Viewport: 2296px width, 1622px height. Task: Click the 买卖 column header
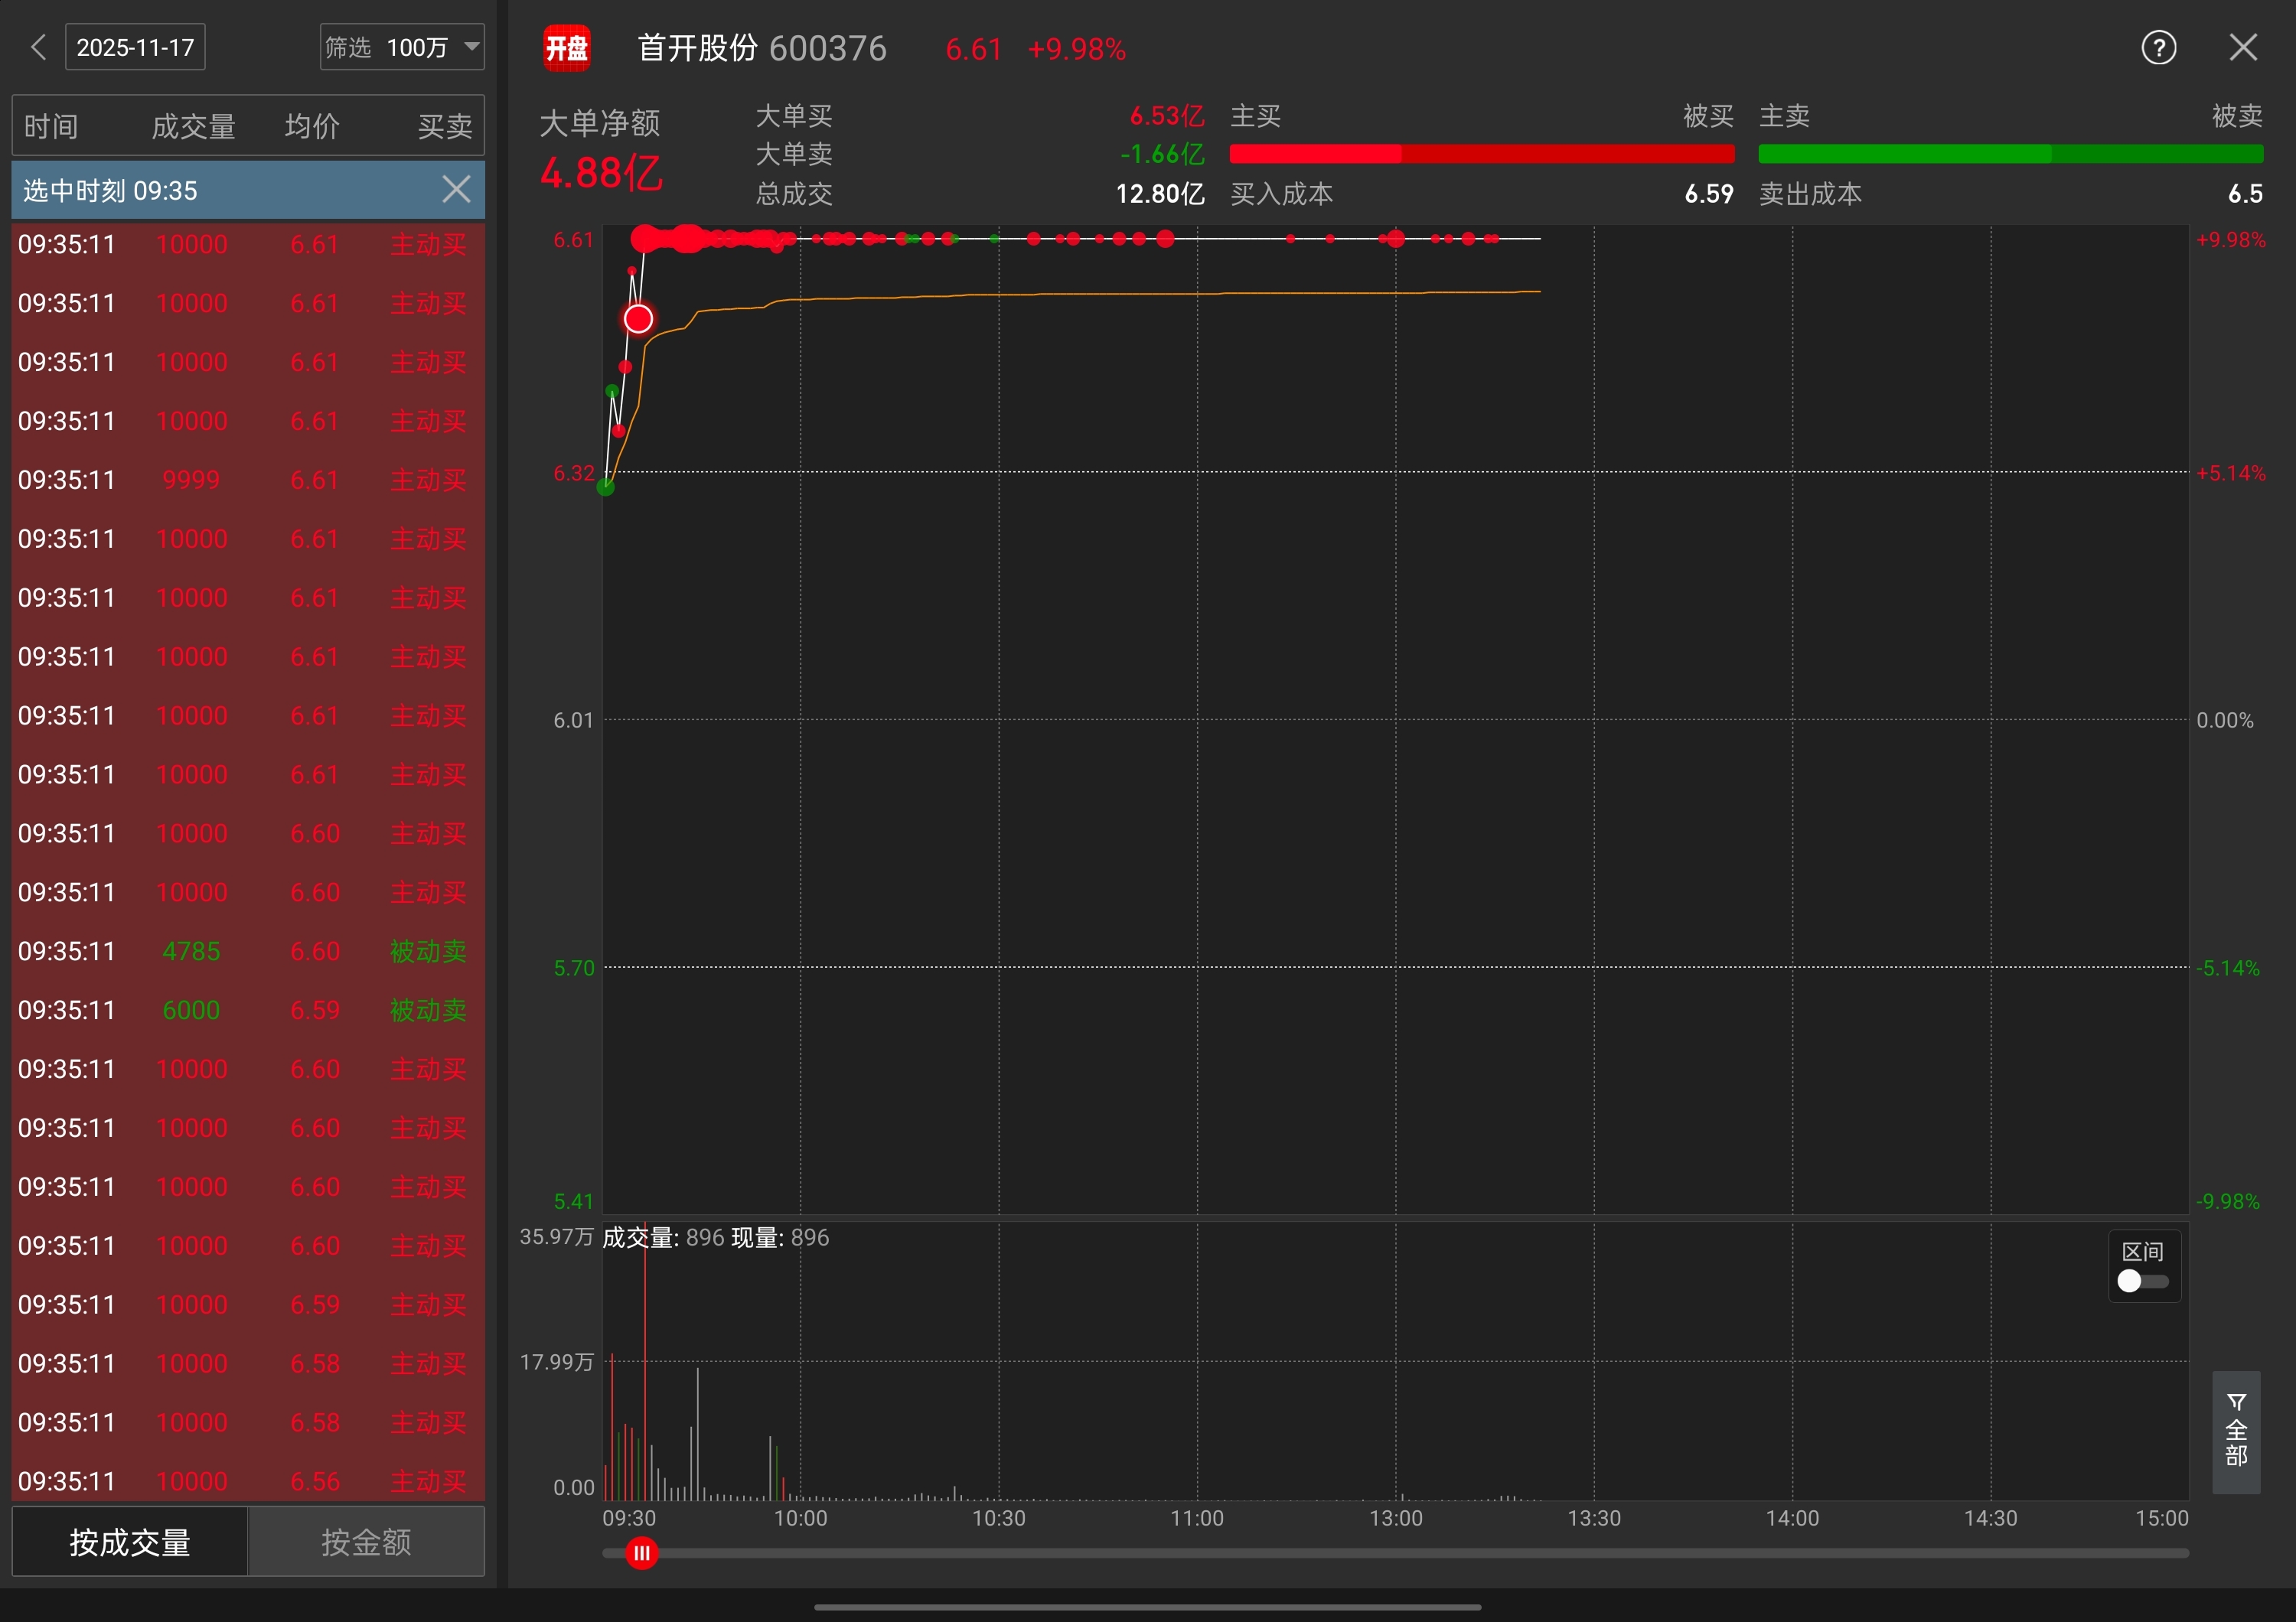444,126
